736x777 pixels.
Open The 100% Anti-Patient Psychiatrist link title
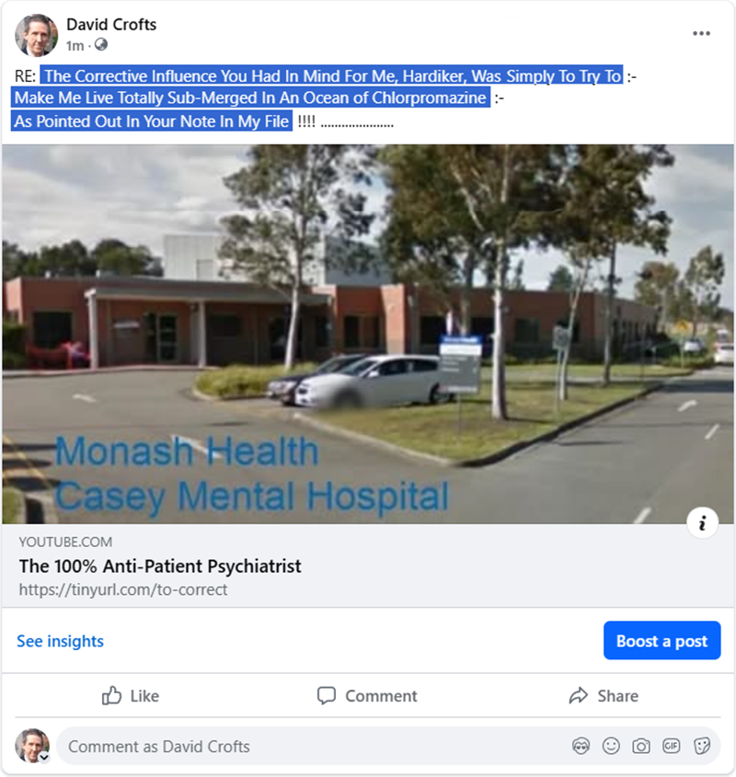160,566
